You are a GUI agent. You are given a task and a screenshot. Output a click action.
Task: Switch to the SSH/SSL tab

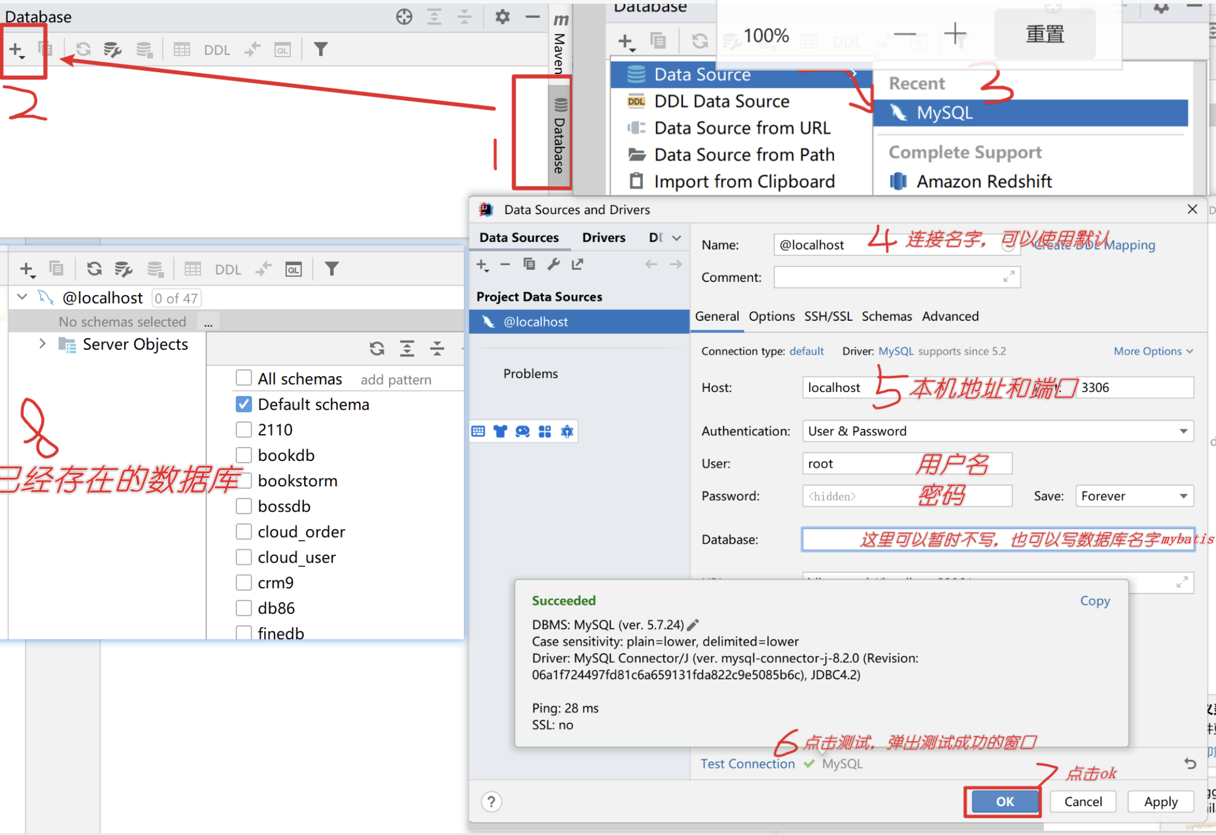pyautogui.click(x=828, y=316)
